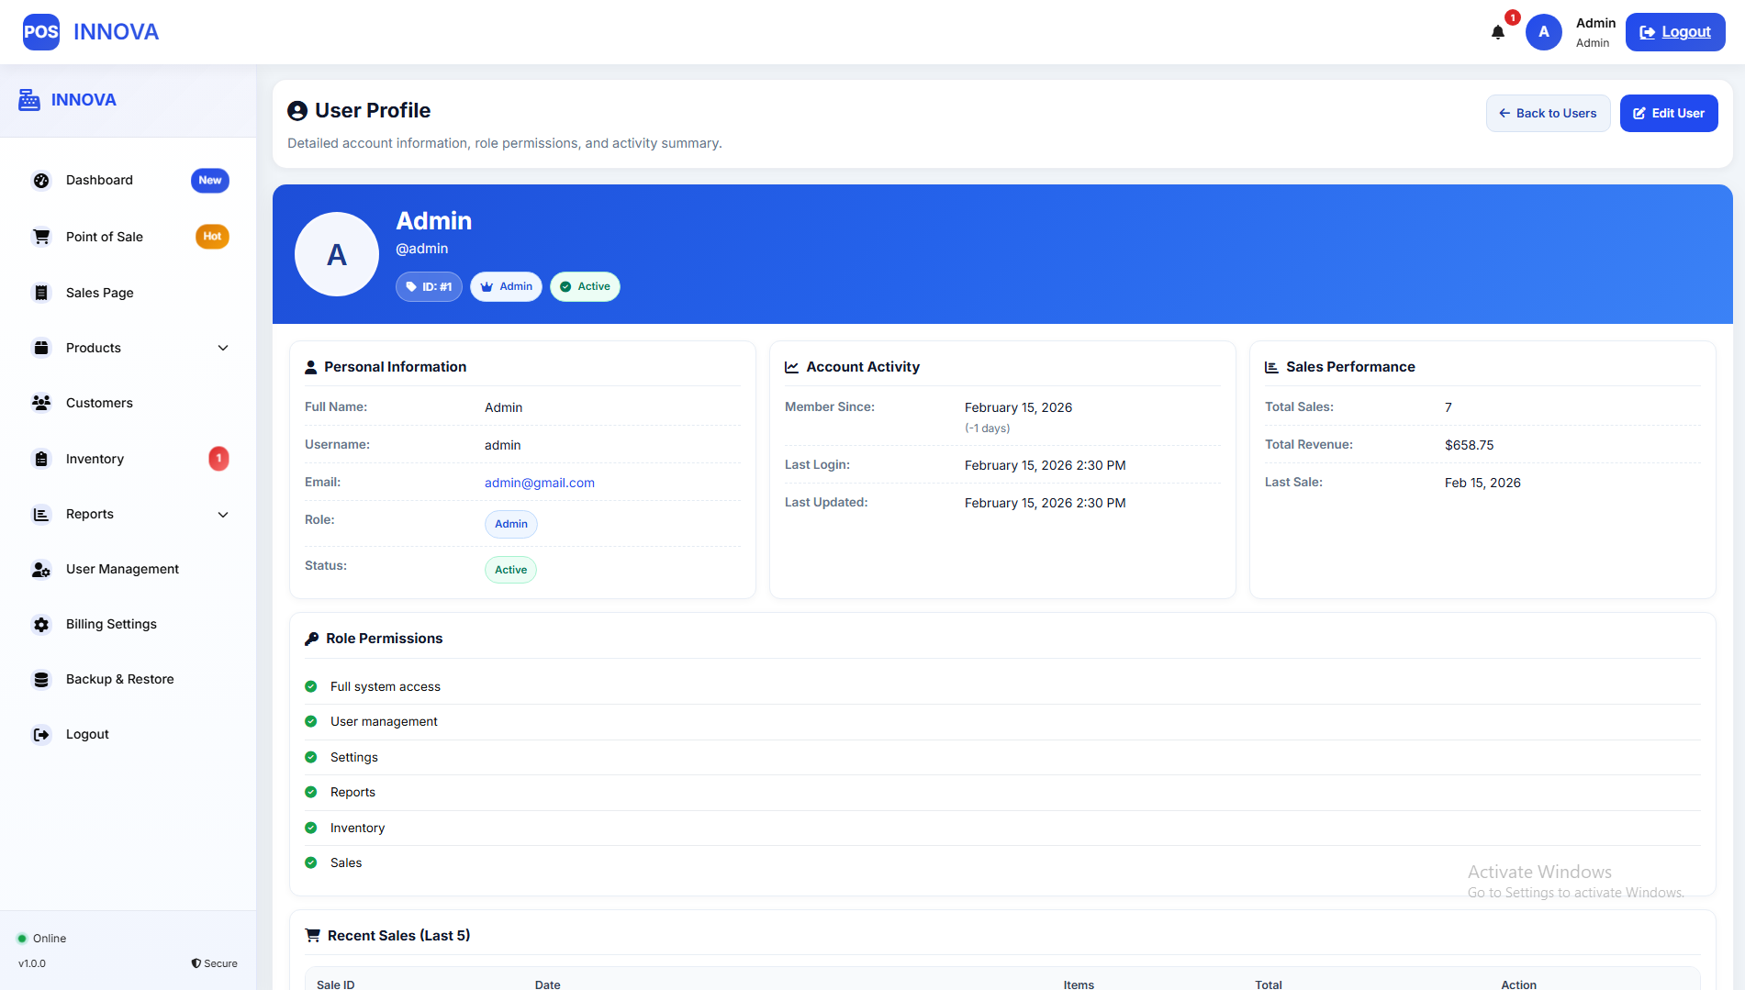
Task: Click the User Management icon in sidebar
Action: (x=41, y=570)
